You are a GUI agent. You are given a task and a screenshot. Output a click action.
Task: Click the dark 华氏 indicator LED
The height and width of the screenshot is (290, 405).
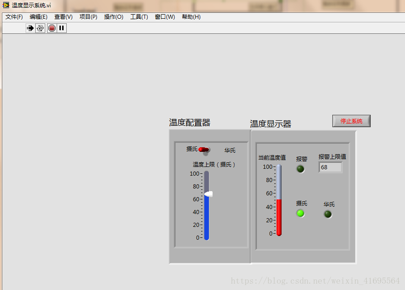coord(328,214)
